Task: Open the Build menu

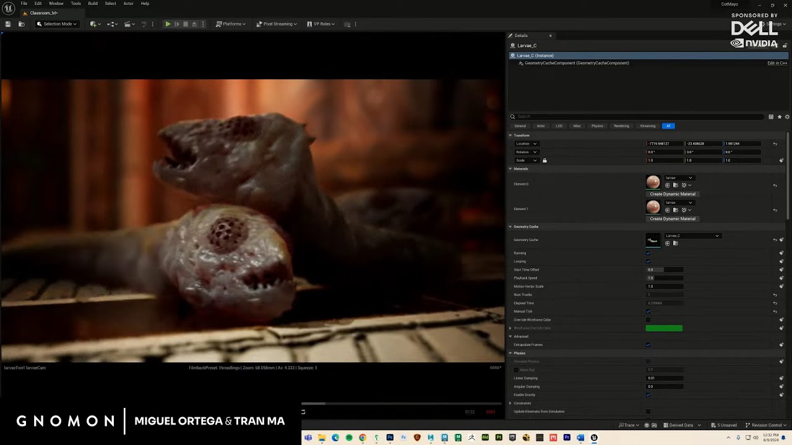Action: point(93,4)
